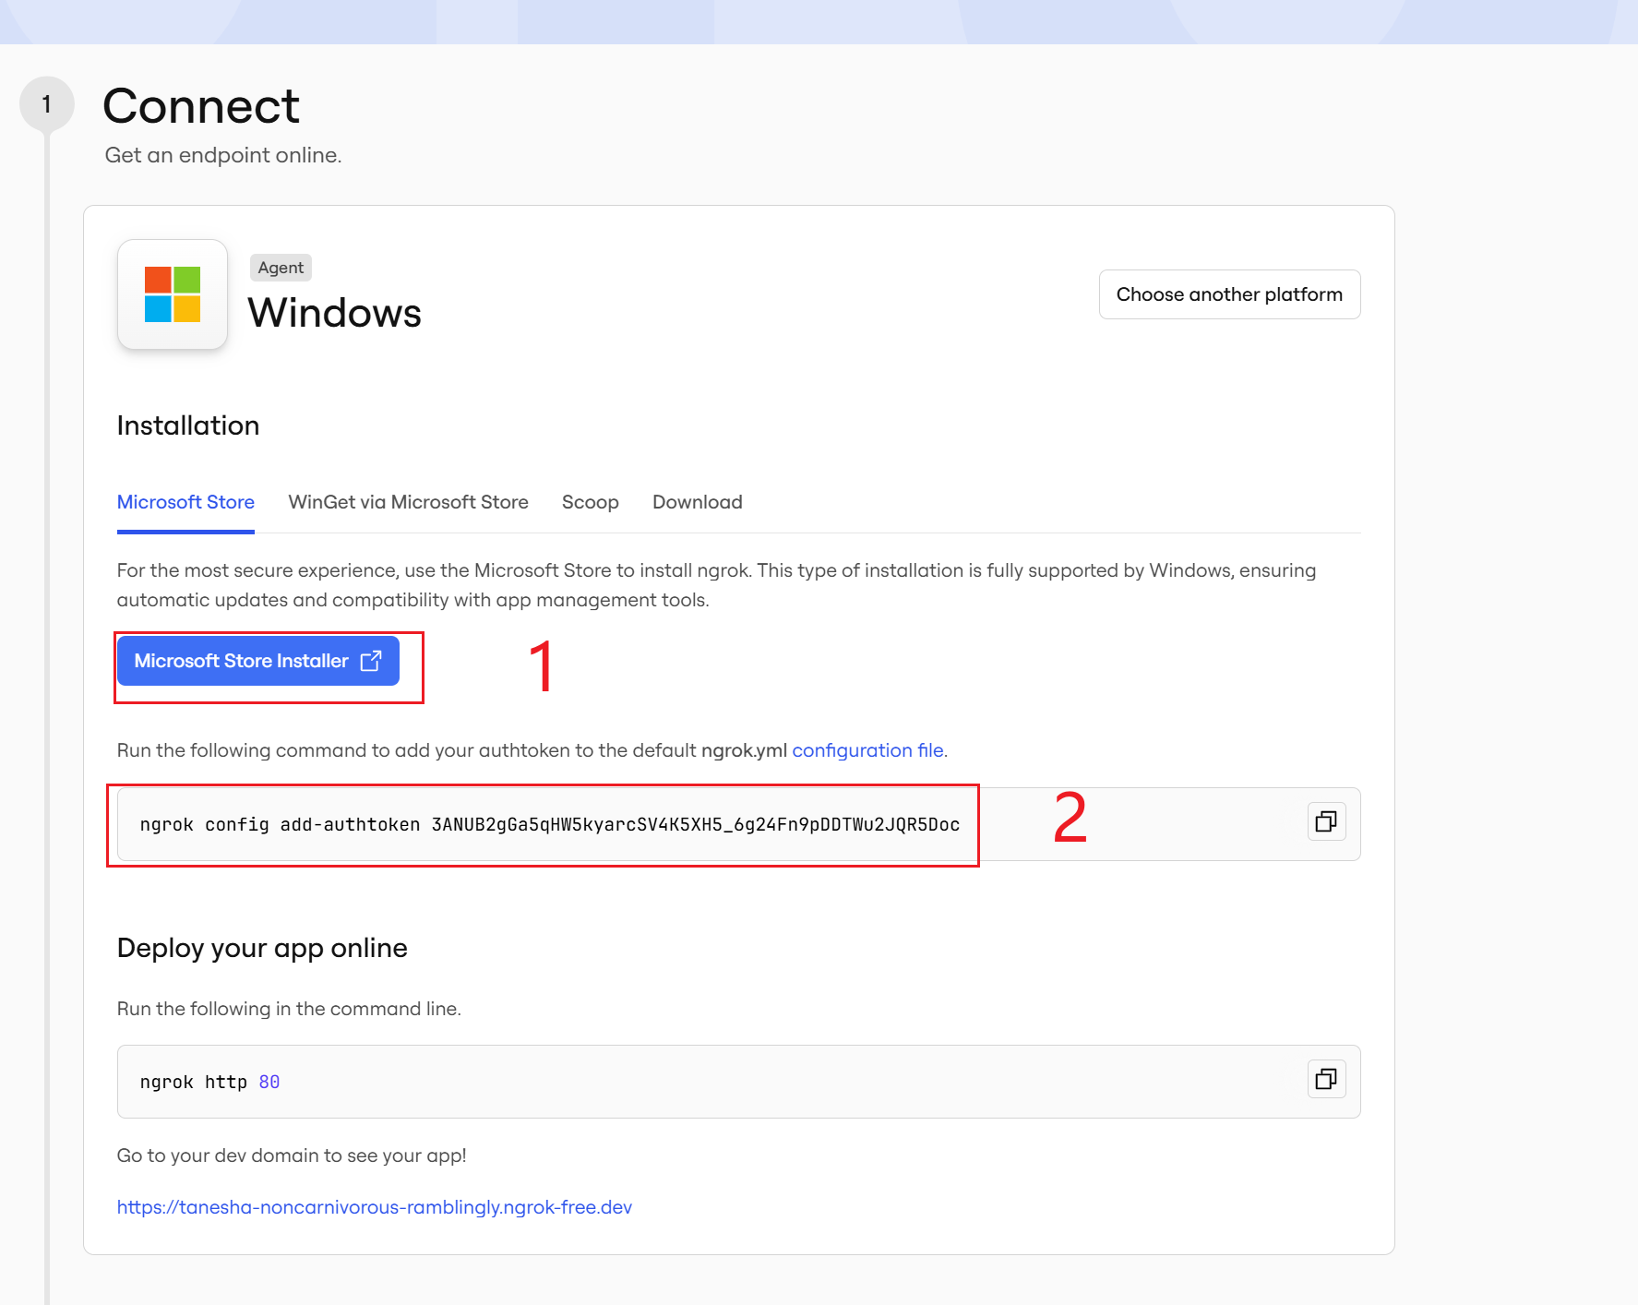The image size is (1638, 1305).
Task: Copy the ngrok http 80 command
Action: coord(1326,1079)
